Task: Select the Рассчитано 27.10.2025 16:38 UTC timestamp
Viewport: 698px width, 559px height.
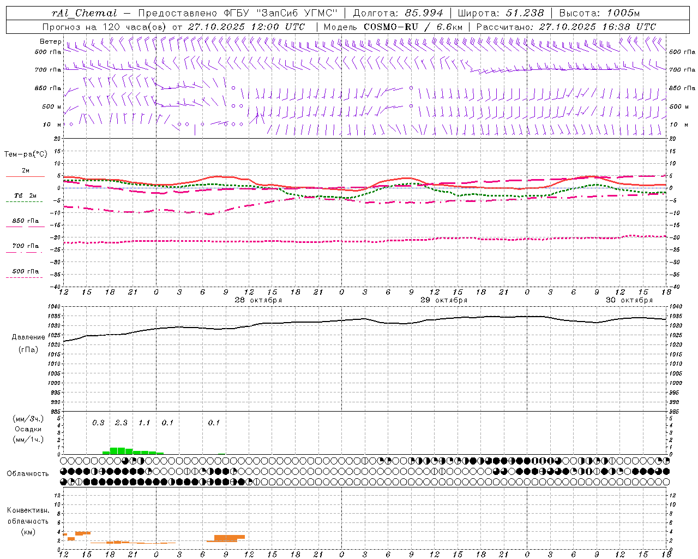Action: click(566, 27)
